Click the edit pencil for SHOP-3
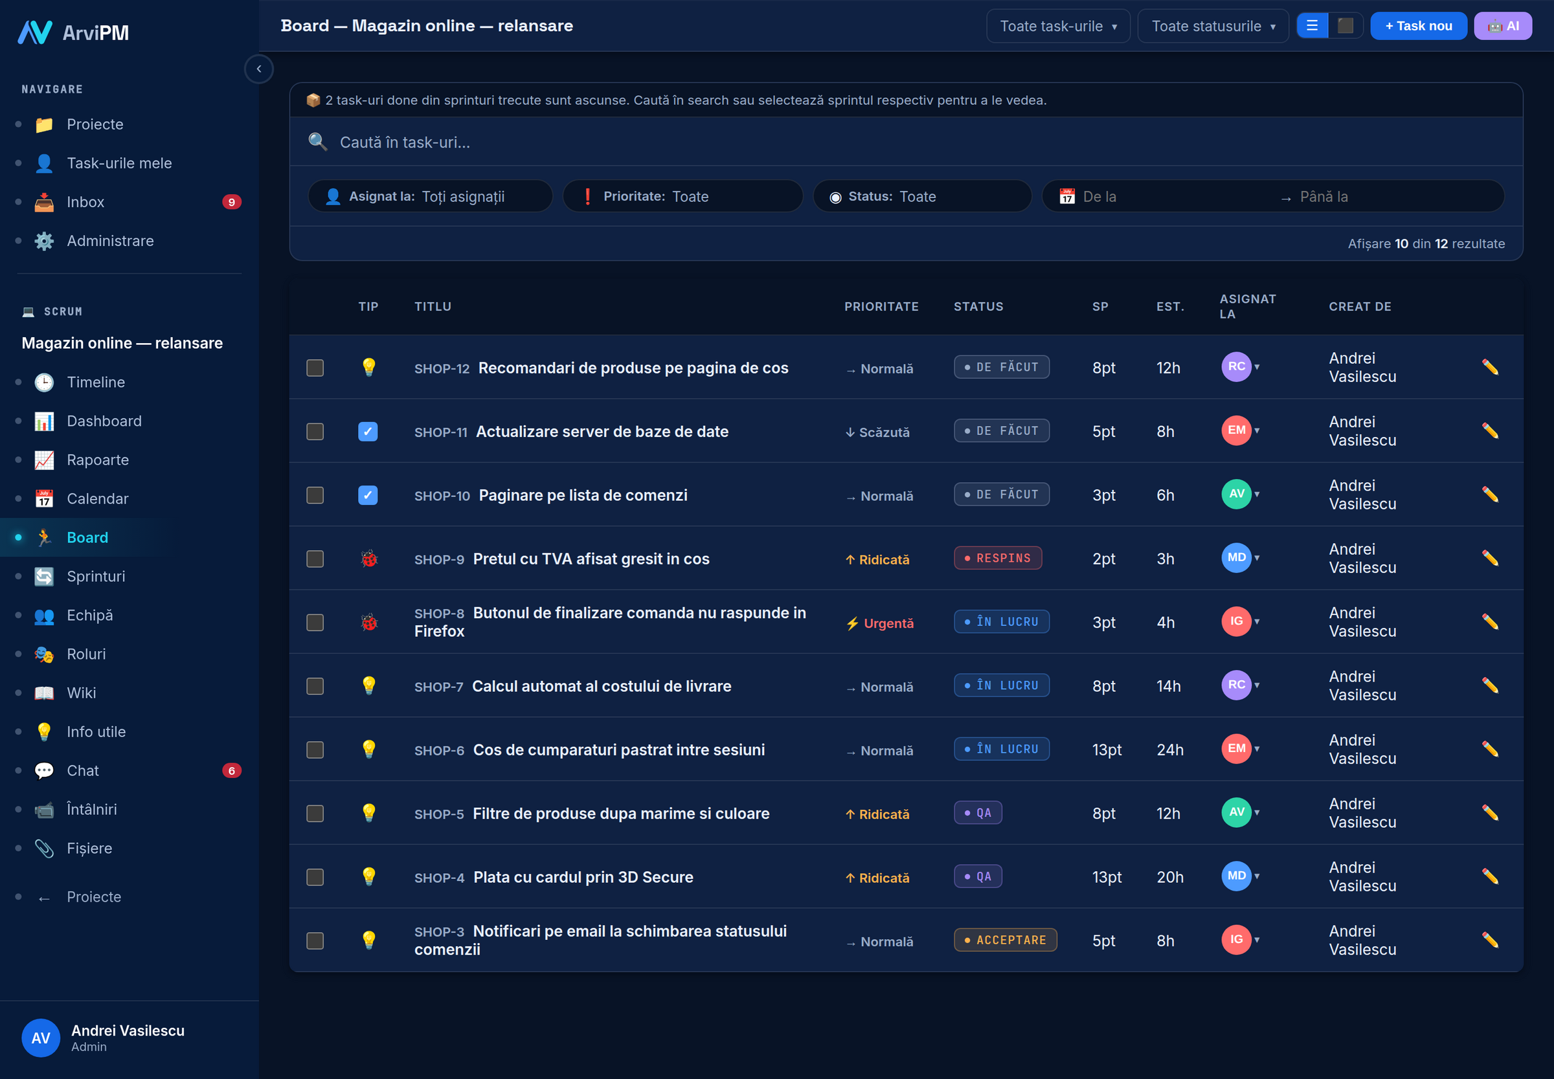The image size is (1554, 1079). tap(1490, 940)
